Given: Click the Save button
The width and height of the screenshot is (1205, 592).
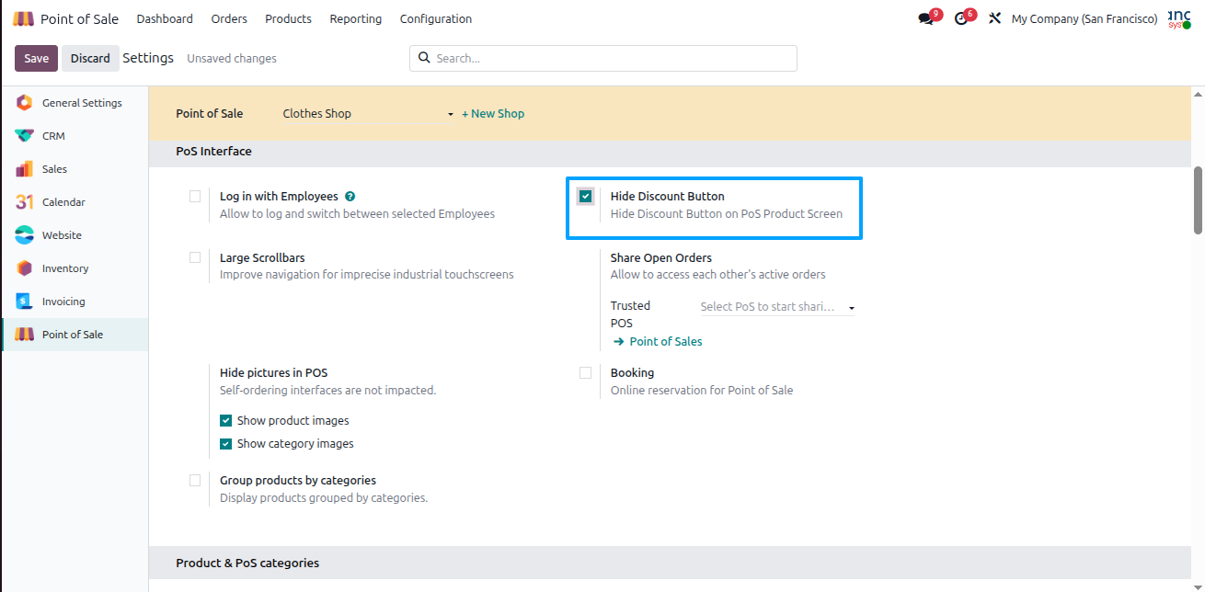Looking at the screenshot, I should (x=37, y=58).
